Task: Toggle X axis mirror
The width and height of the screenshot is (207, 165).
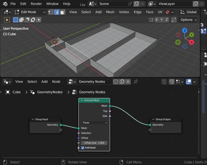Action: (x=157, y=20)
